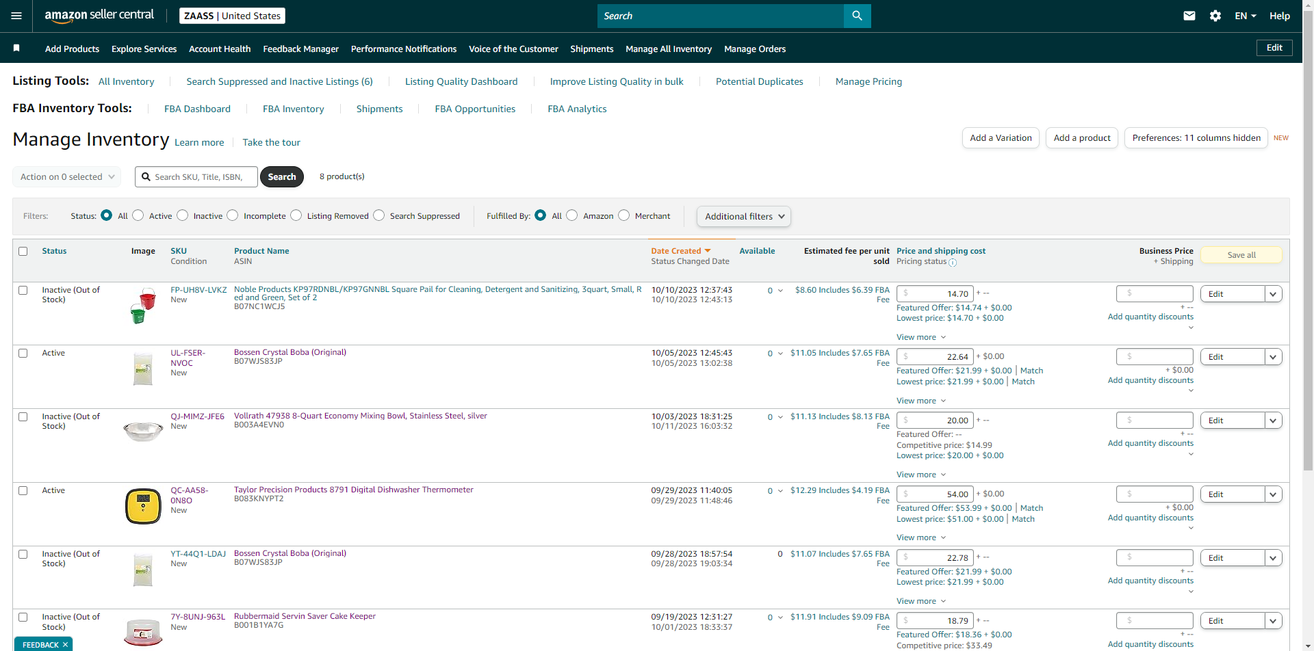Viewport: 1314px width, 651px height.
Task: Click Learn more next to Manage Inventory
Action: 199,142
